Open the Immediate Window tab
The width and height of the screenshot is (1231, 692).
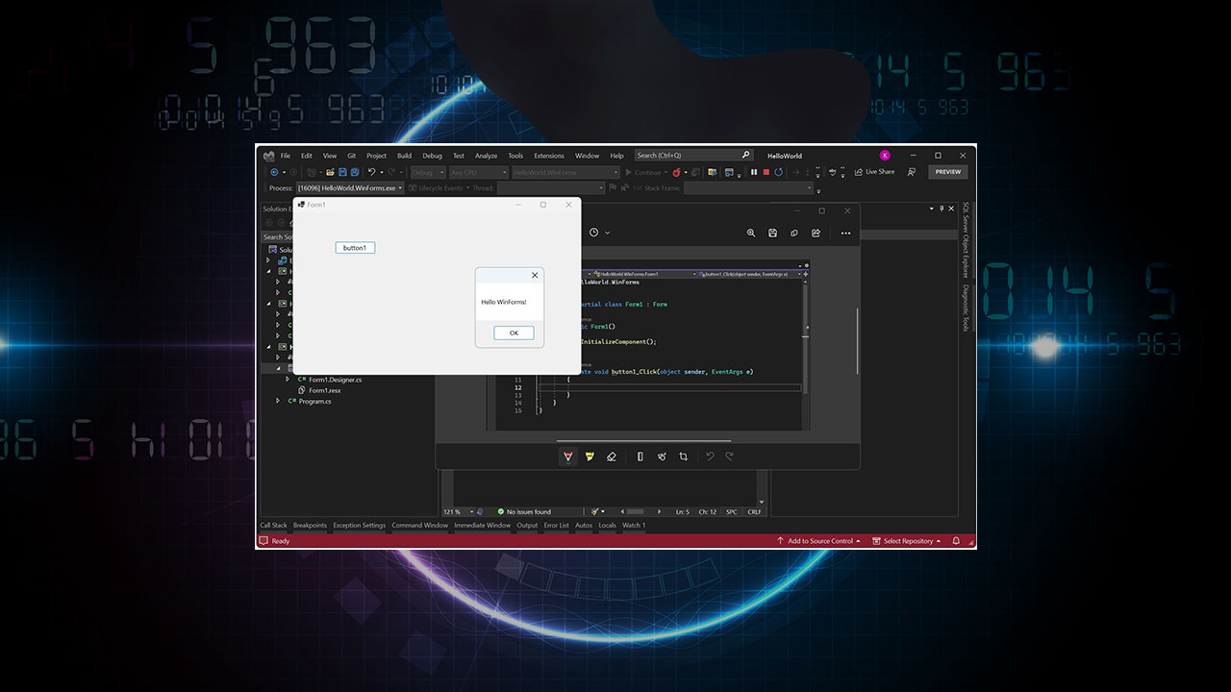point(482,526)
